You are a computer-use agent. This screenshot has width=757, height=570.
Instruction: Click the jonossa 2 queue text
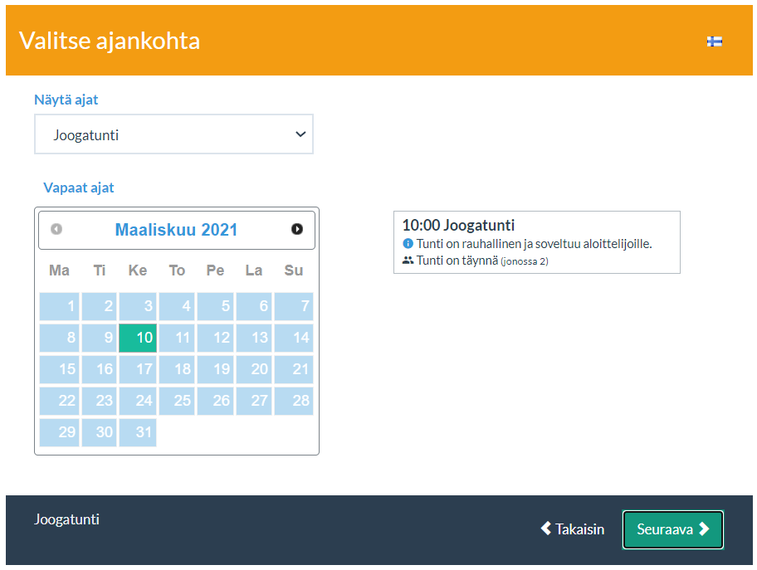(x=525, y=261)
